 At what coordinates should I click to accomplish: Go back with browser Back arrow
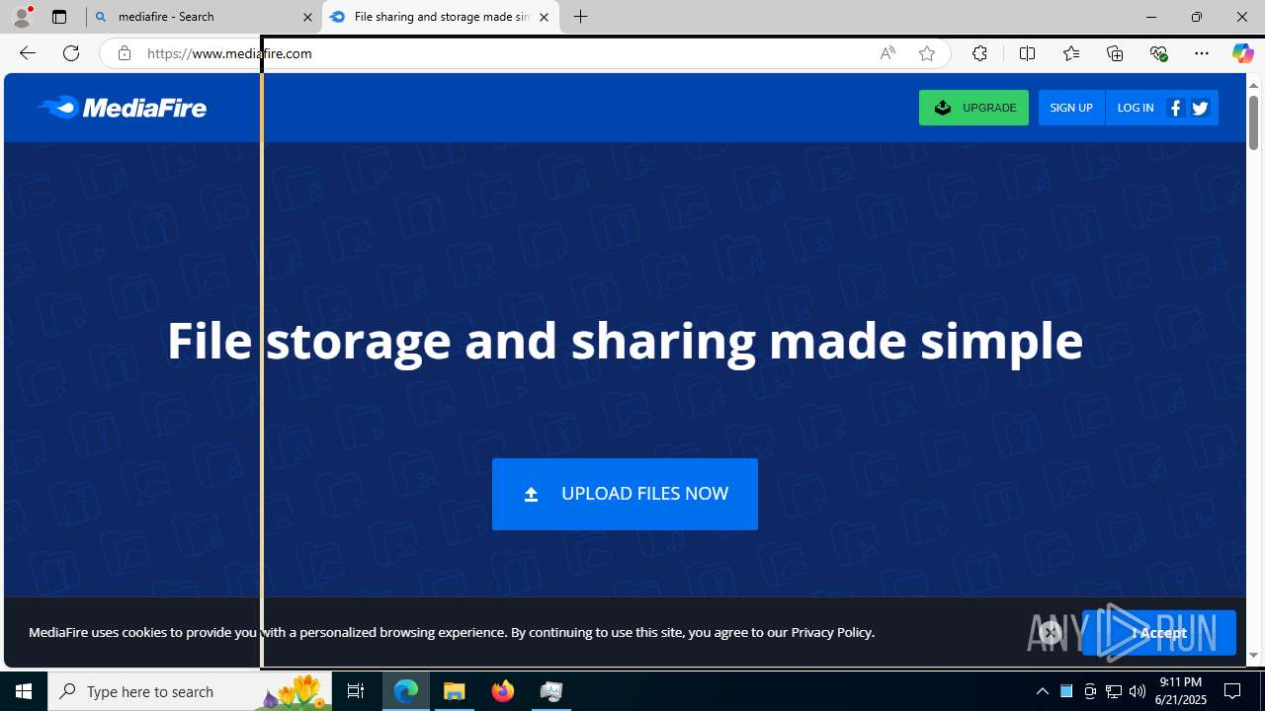point(27,53)
